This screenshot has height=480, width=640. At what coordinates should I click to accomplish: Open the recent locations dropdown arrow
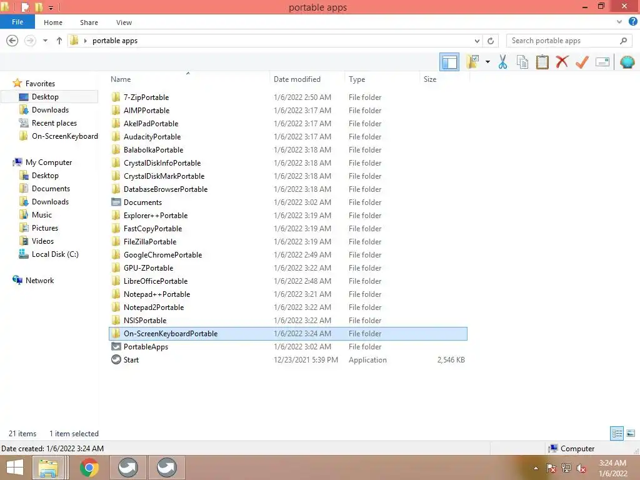click(x=45, y=41)
